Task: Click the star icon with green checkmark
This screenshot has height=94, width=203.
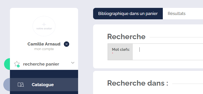Action: pyautogui.click(x=17, y=64)
